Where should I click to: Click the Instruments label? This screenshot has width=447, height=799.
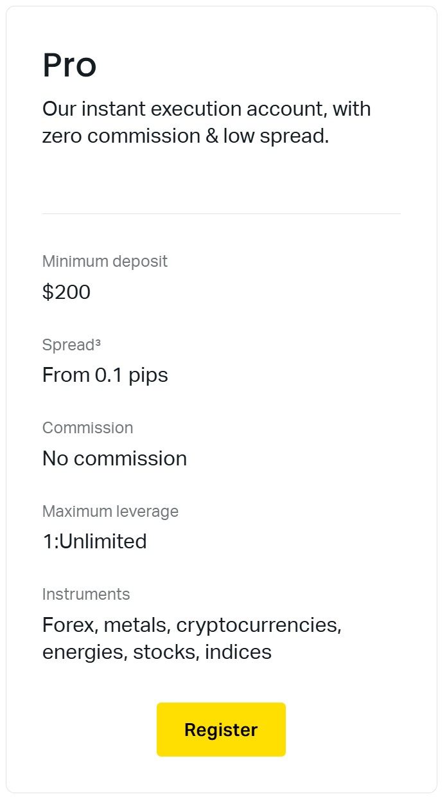click(86, 595)
